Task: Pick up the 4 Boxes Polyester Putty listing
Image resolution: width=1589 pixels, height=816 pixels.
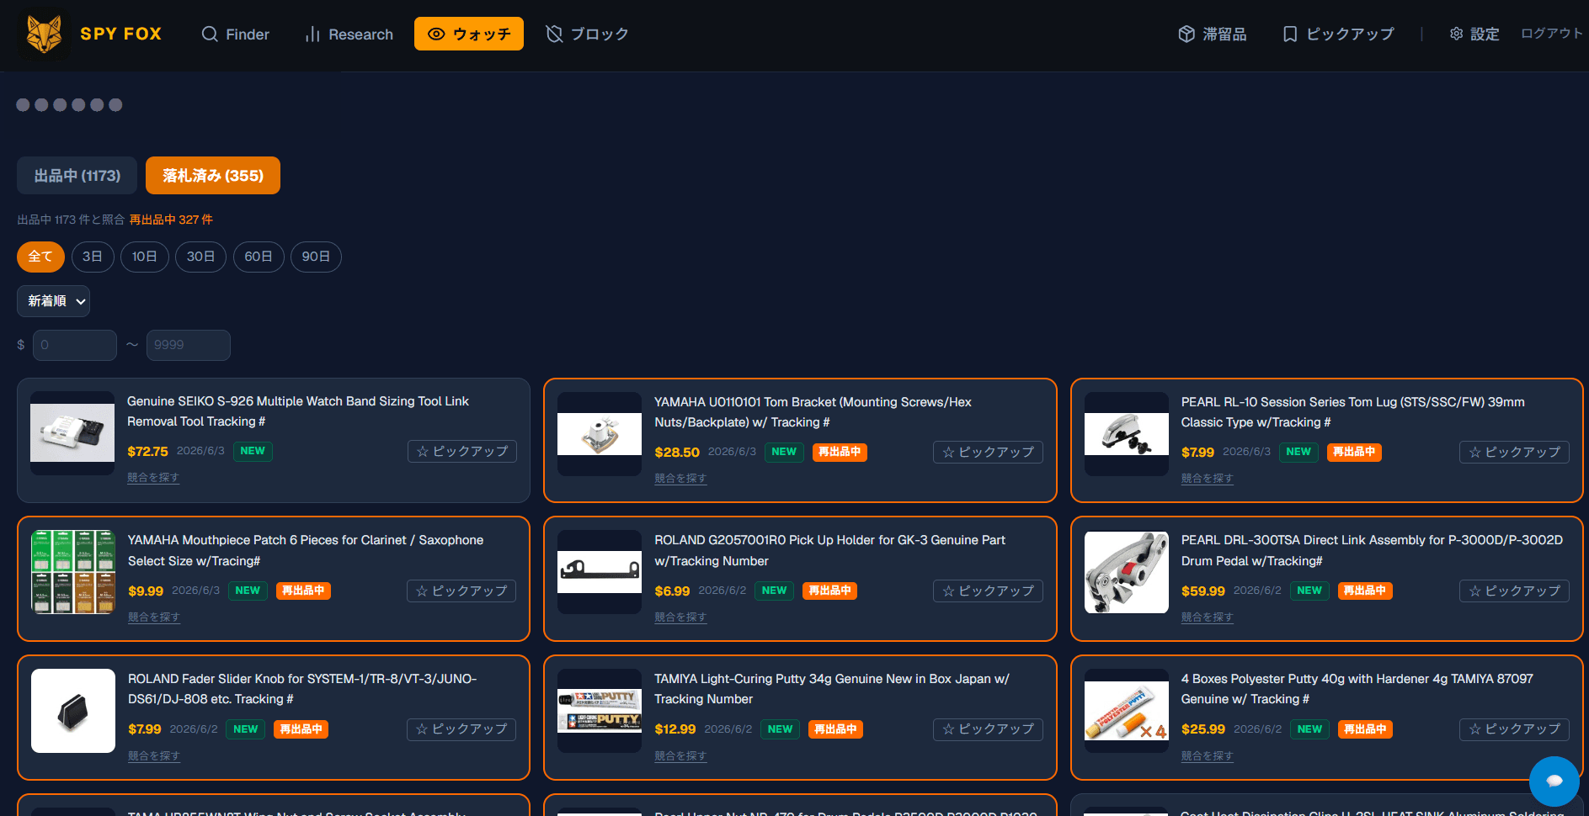Action: [1514, 729]
